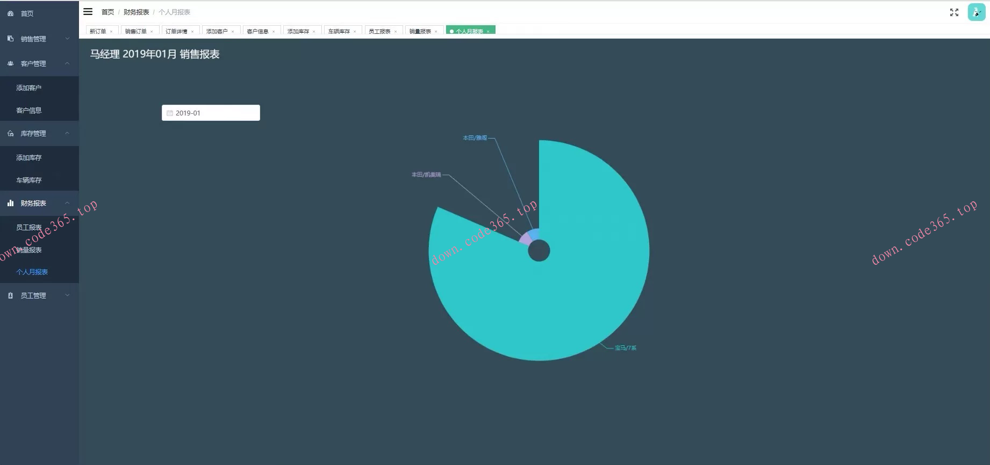The width and height of the screenshot is (990, 465).
Task: Click the small blue 本田/雅阁 pie slice
Action: click(x=535, y=234)
